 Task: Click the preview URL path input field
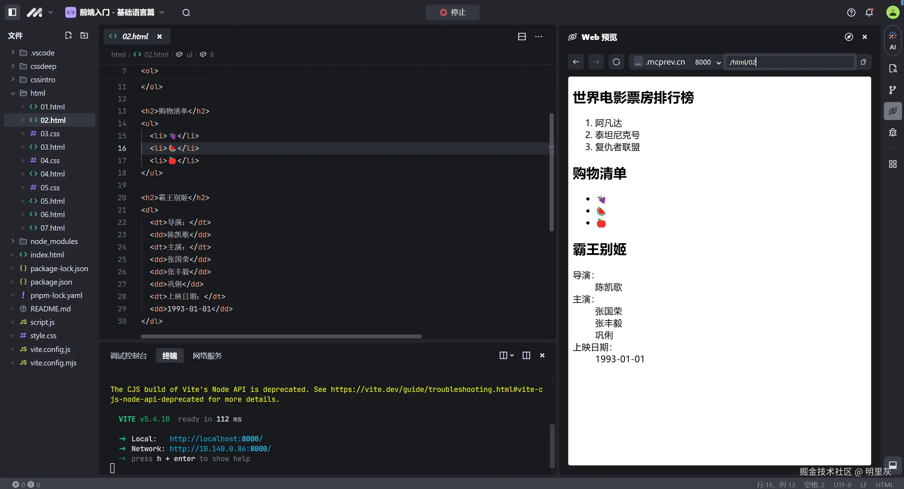coord(789,62)
